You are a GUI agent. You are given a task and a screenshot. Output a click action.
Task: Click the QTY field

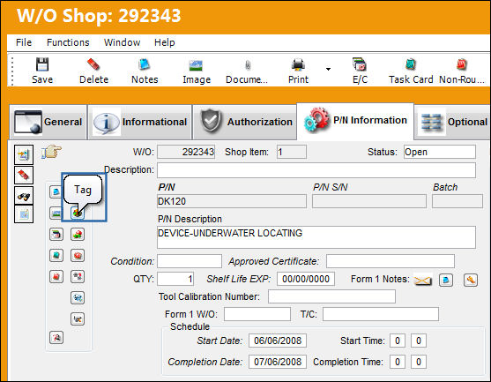(x=175, y=279)
